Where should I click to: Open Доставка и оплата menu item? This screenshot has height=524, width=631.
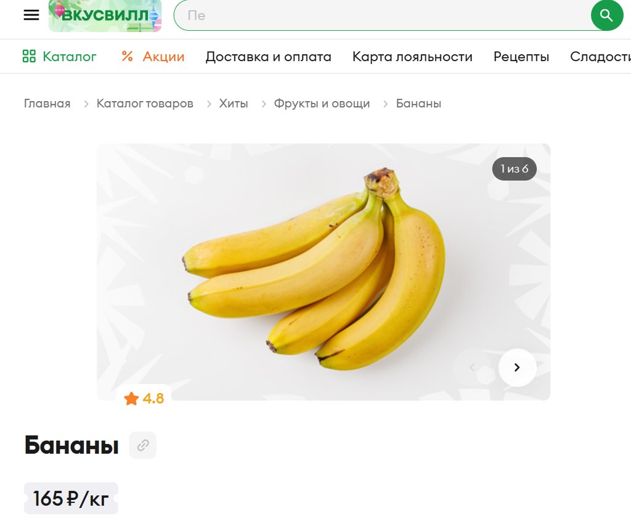tap(269, 57)
